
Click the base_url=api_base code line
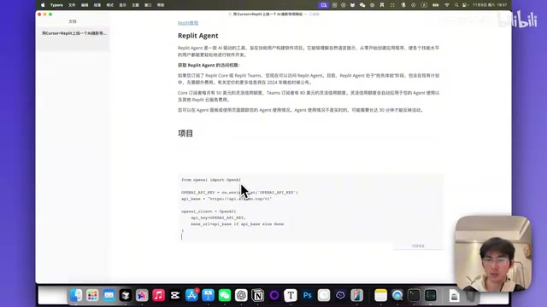238,224
